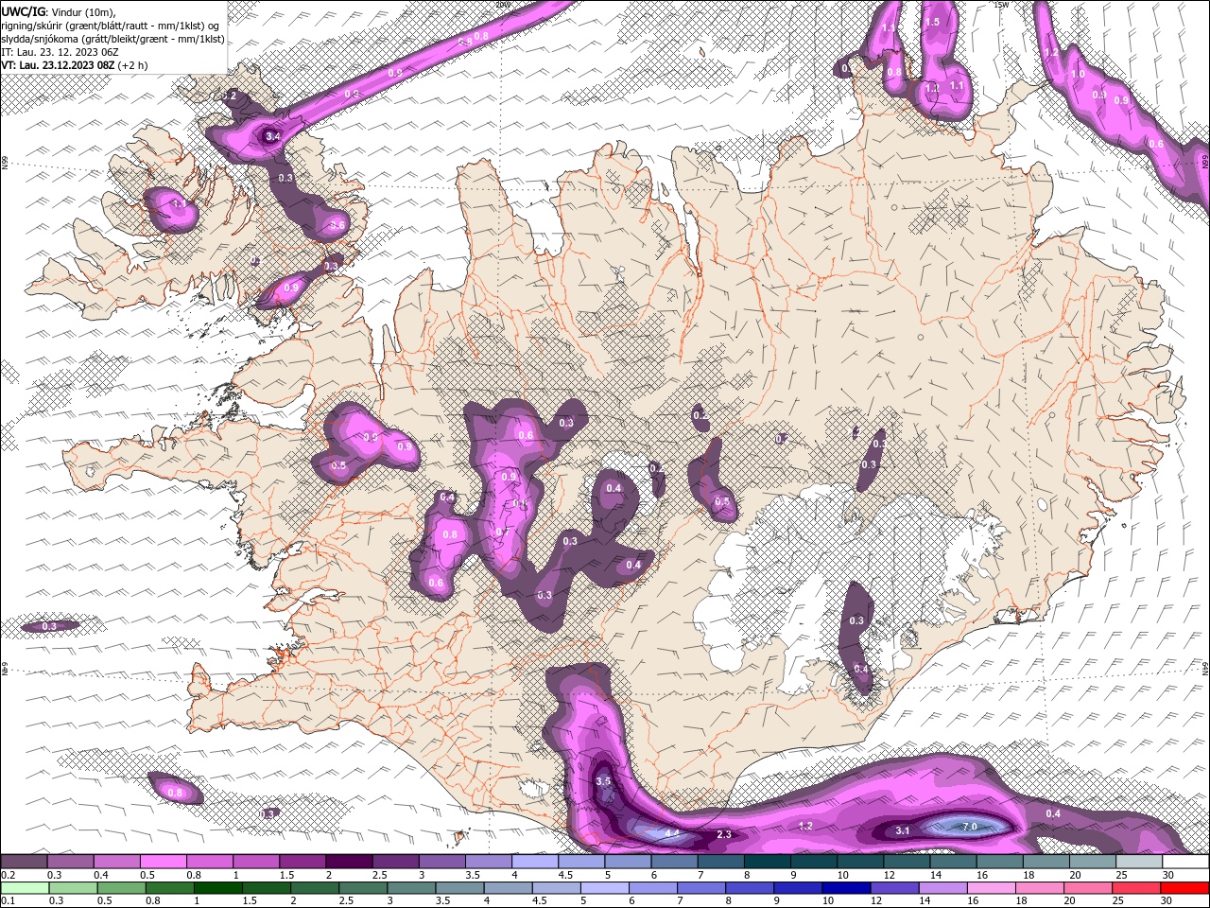The height and width of the screenshot is (908, 1210).
Task: Click the 3.1 value beside the 7.0 peak
Action: coord(902,830)
